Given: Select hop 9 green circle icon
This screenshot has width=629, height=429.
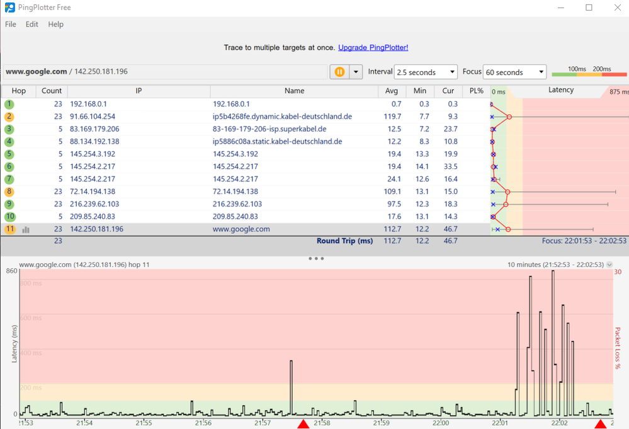Looking at the screenshot, I should (x=9, y=204).
